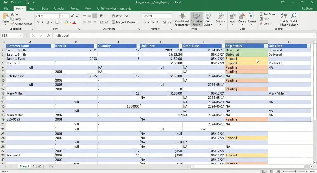
Task: Click the Font Color A icon
Action: (x=74, y=22)
